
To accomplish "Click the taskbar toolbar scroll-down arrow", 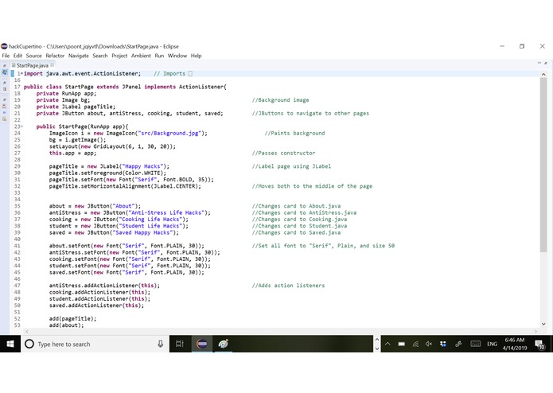I will pos(376,348).
